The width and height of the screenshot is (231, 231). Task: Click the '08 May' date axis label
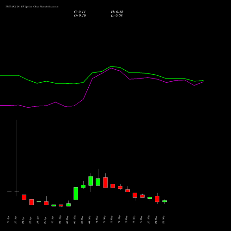pyautogui.click(x=90, y=219)
